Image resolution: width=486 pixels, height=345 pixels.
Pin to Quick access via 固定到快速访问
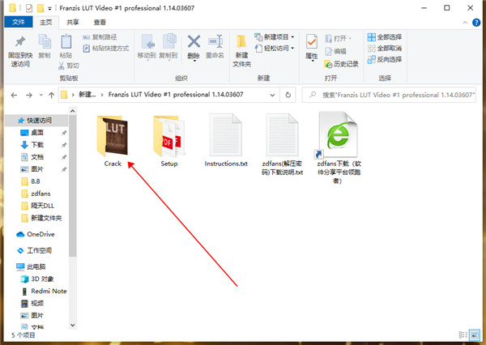[20, 51]
